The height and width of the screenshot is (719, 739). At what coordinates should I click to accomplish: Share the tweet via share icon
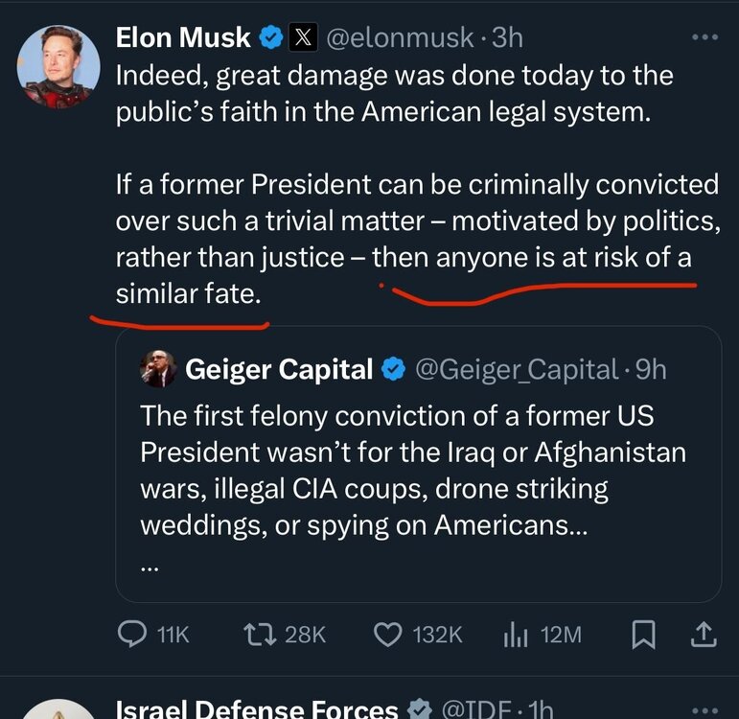click(703, 634)
